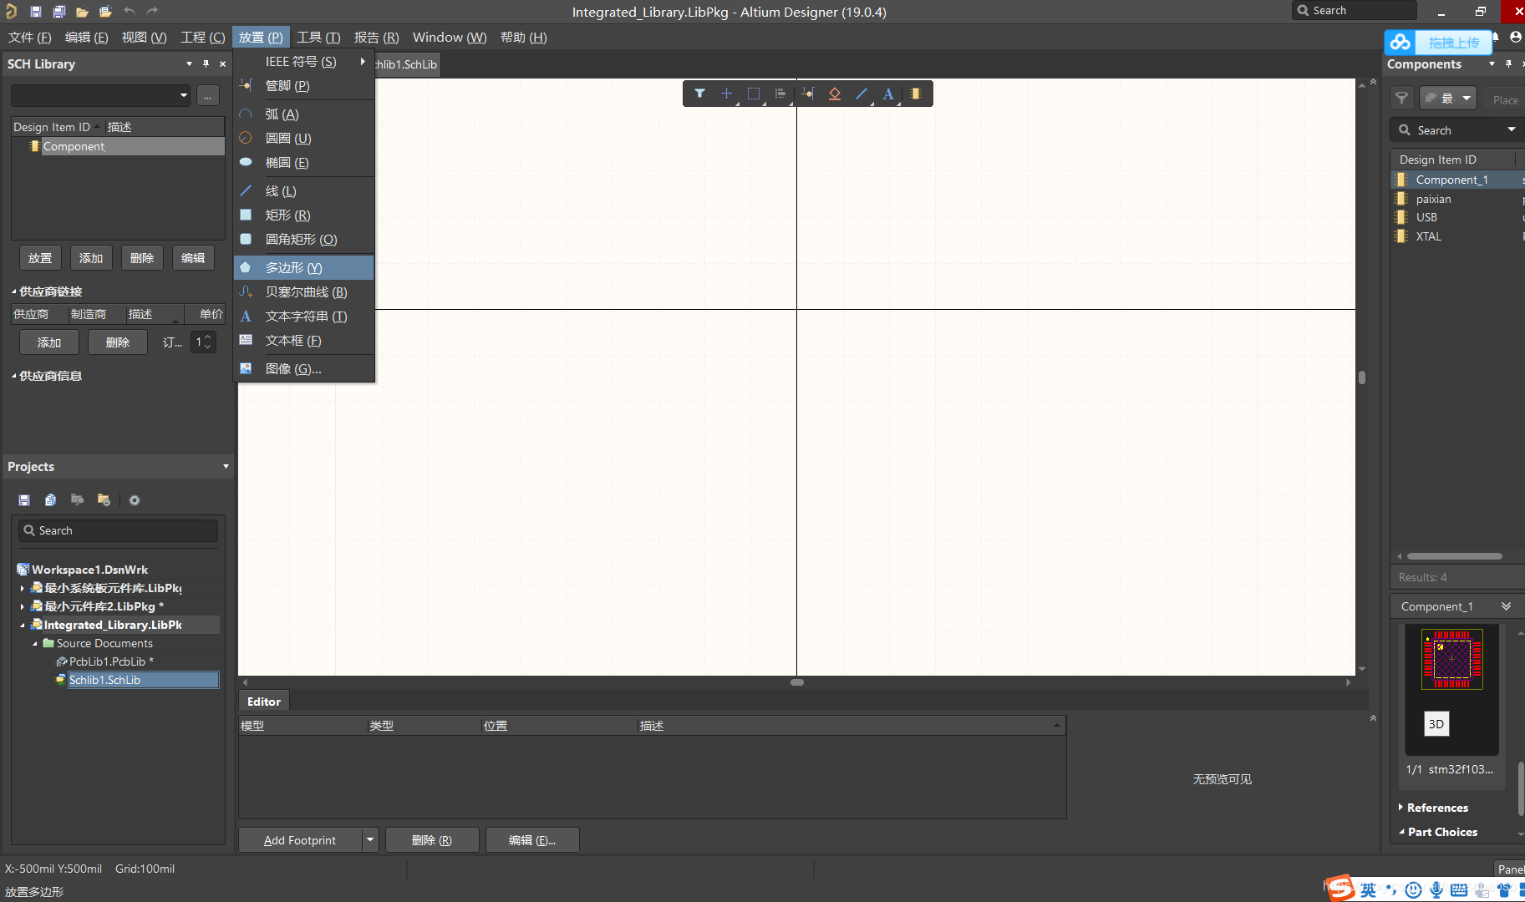
Task: Open the Sogou soft keyboard icon
Action: [x=1459, y=890]
